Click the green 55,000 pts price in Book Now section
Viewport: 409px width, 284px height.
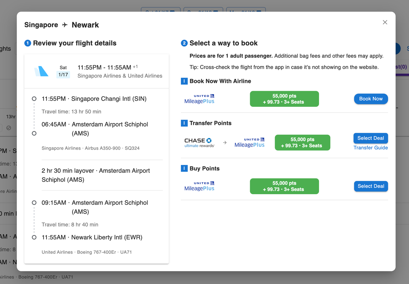pos(284,99)
